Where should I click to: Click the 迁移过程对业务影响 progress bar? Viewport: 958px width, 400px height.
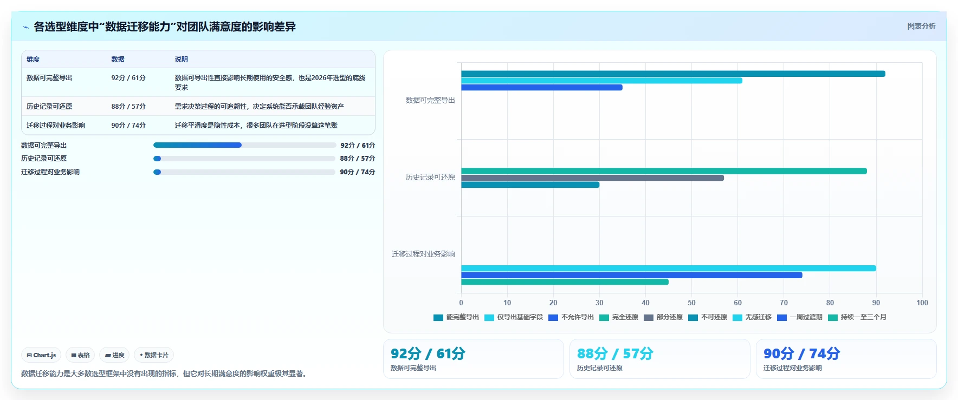click(244, 172)
